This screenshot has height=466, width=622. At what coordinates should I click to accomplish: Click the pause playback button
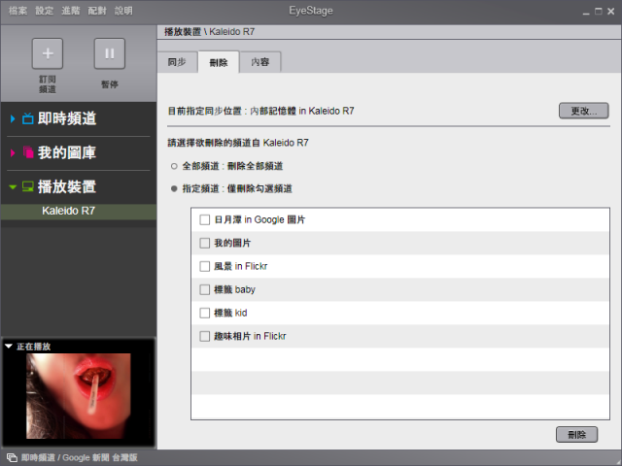[x=110, y=53]
